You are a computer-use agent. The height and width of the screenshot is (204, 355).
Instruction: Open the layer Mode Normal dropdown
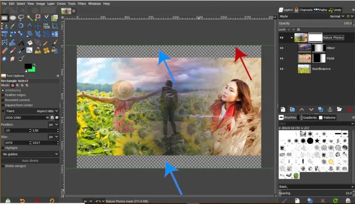[x=337, y=16]
